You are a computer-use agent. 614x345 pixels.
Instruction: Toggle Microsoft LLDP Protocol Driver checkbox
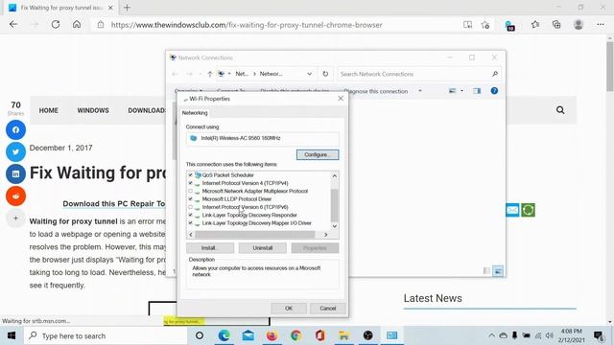[190, 198]
